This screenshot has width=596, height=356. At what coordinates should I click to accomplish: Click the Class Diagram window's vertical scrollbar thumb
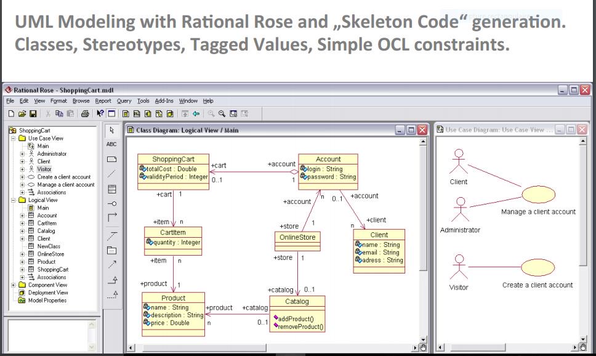click(x=423, y=208)
